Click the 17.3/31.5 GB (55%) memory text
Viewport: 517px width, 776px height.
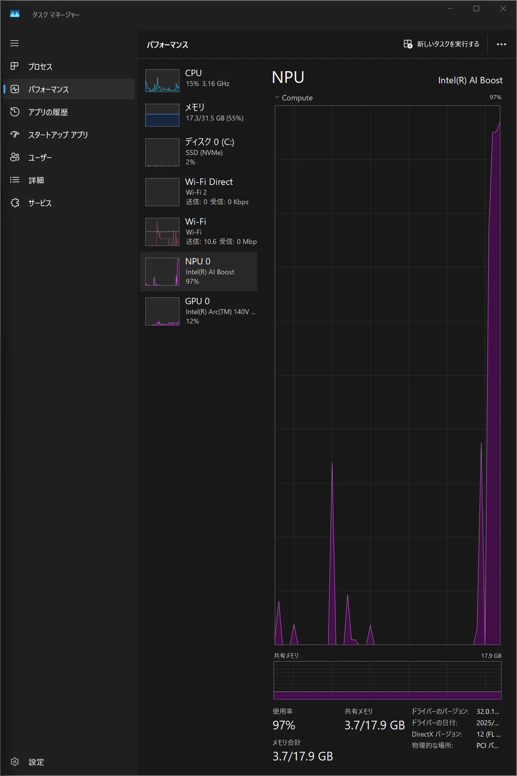pyautogui.click(x=215, y=118)
